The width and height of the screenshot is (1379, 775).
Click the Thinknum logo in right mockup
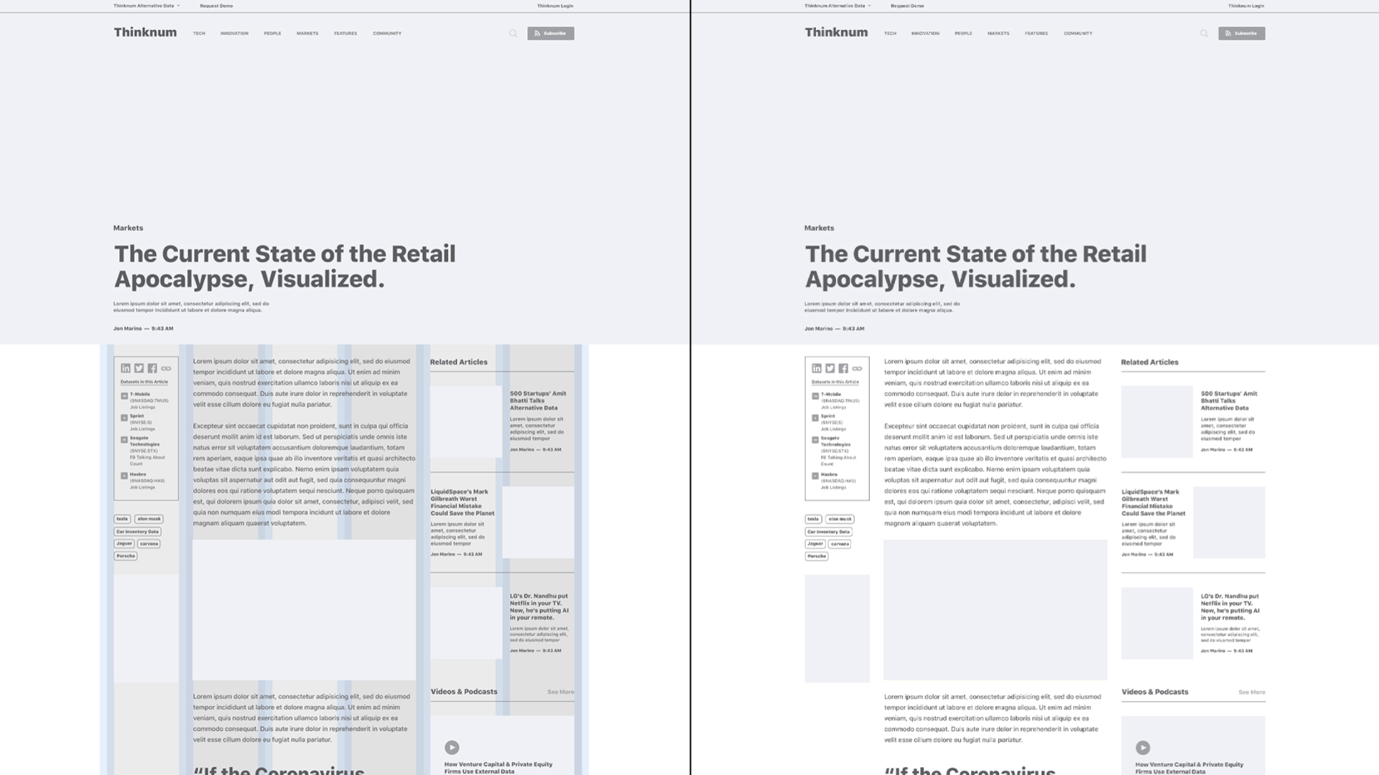[836, 32]
